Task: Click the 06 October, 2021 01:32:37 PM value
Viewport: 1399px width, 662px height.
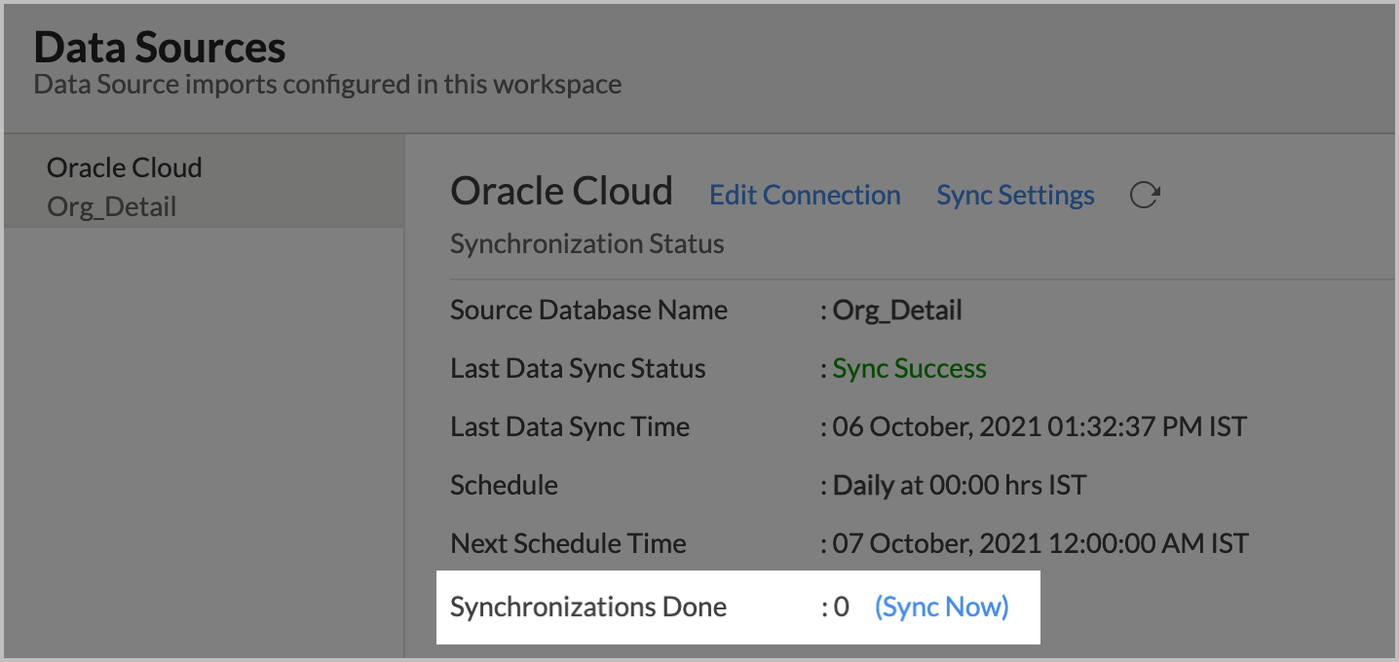Action: [1040, 426]
